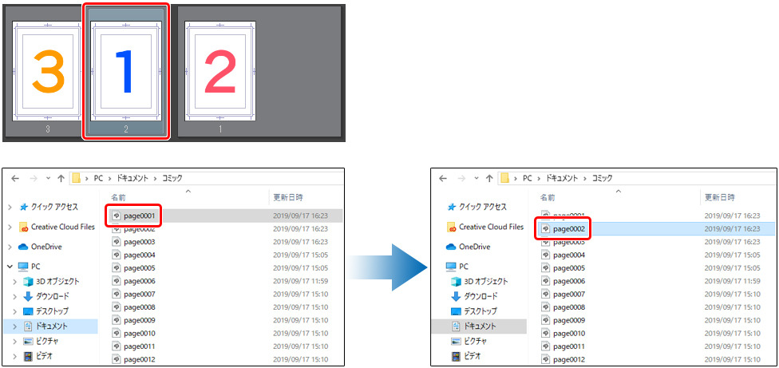Click PC breadcrumb in left Explorer window
Screen dimensions: 779x368
coord(98,178)
